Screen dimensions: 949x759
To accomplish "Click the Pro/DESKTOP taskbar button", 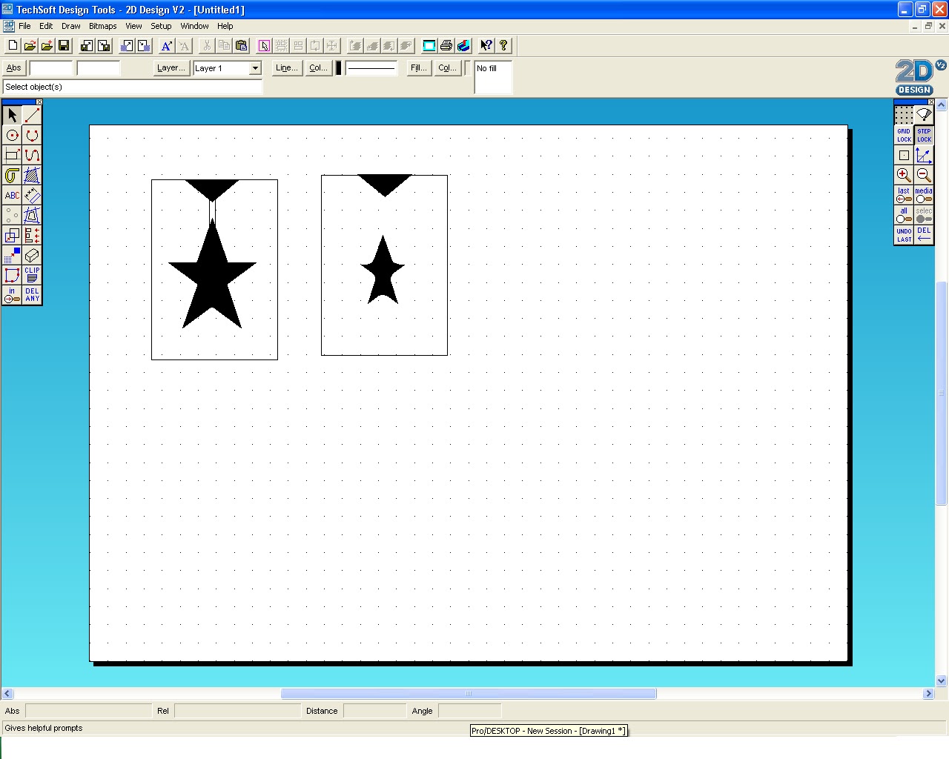I will click(x=548, y=730).
